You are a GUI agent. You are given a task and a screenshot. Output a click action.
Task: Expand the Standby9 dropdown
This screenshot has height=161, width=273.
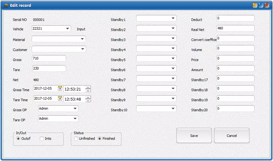[156, 98]
